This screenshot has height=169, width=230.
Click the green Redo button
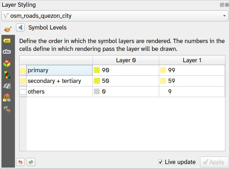click(31, 162)
